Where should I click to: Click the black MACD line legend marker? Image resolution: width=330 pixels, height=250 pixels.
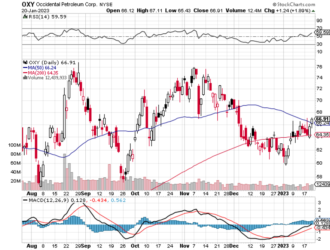(25, 200)
